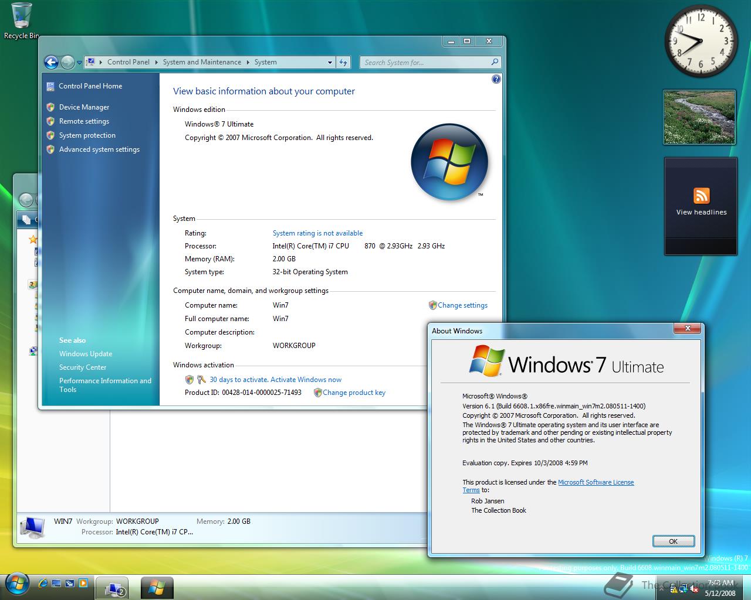The height and width of the screenshot is (600, 751).
Task: Click 'System rating is not available' link
Action: click(317, 233)
